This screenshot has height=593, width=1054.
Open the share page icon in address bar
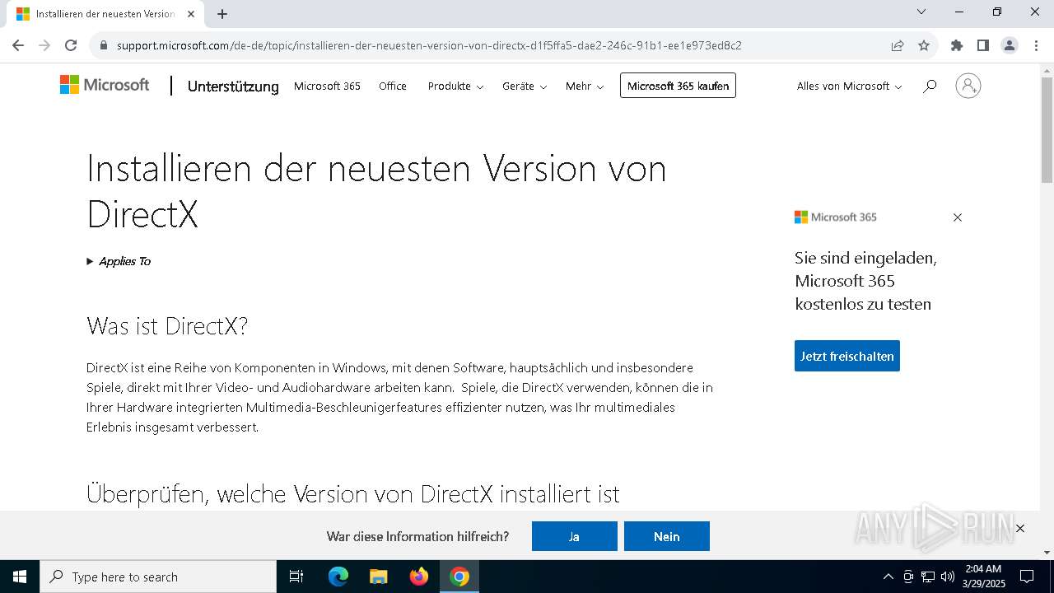pos(898,45)
